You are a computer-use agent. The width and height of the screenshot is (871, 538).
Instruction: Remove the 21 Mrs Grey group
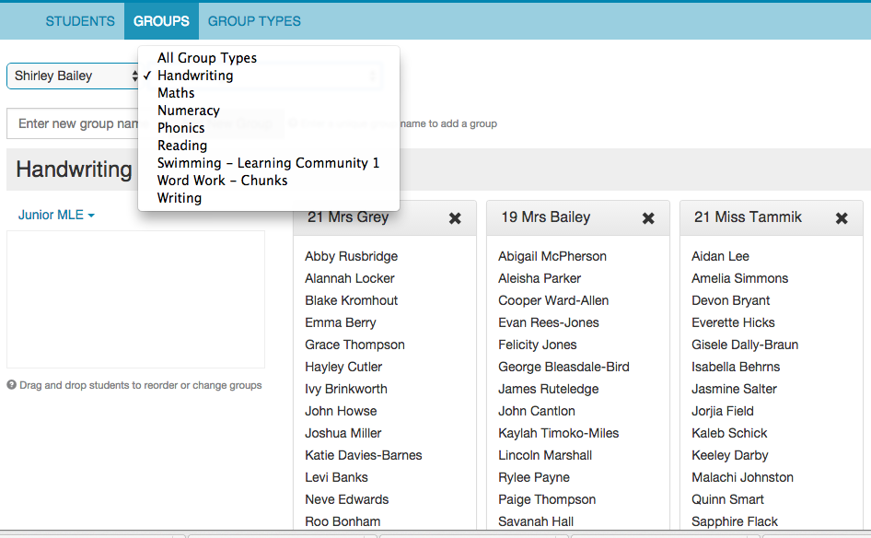point(455,218)
